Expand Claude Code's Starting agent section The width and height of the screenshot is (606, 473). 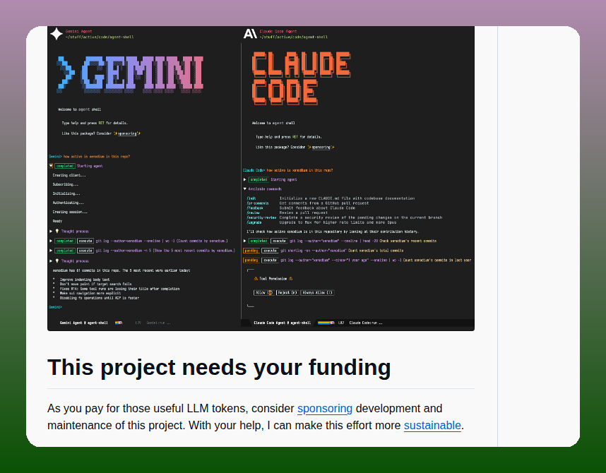coord(244,180)
